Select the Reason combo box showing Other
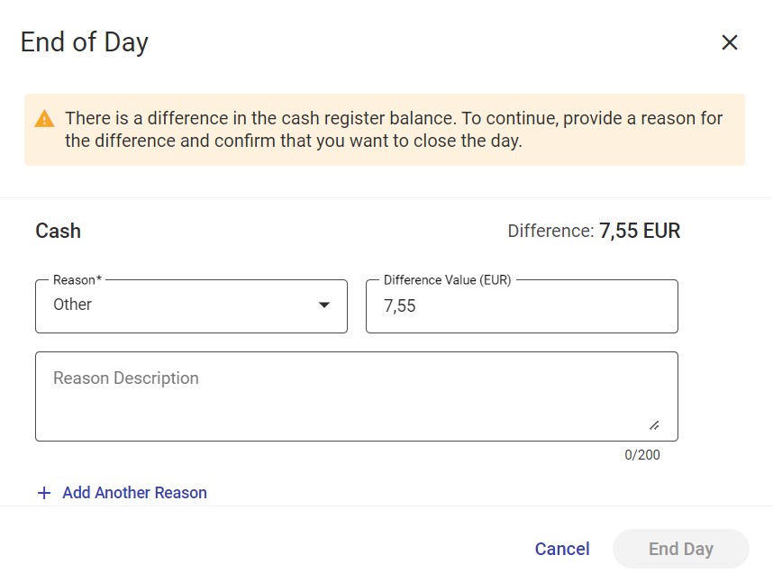Screen dimensions: 773x583 pos(191,306)
